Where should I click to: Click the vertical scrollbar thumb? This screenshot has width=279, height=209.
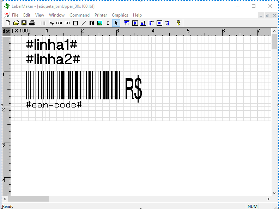[x=274, y=42]
